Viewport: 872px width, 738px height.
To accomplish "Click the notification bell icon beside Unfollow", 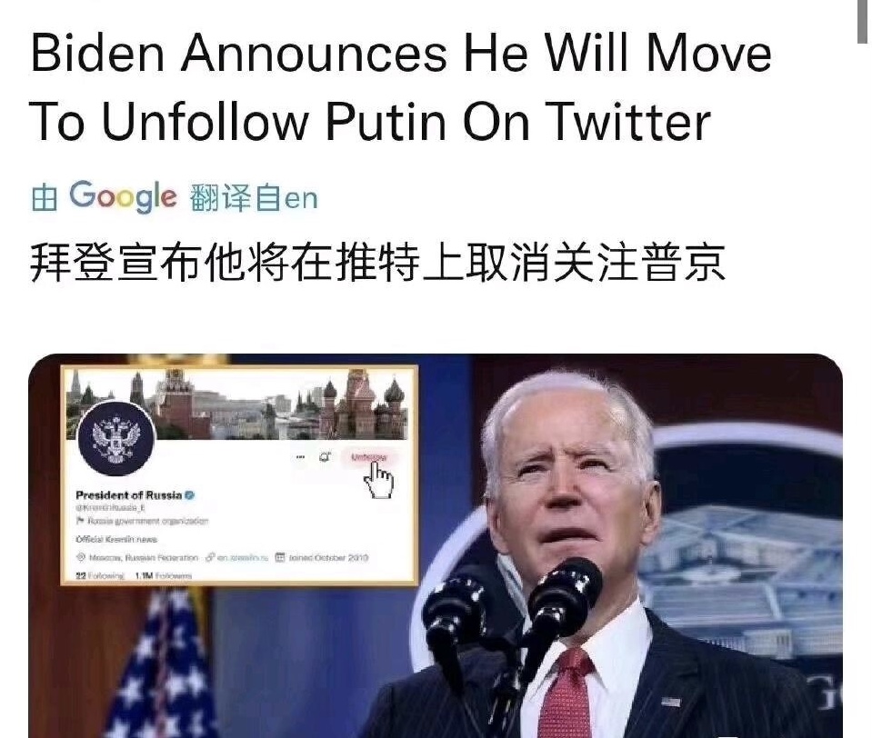I will [325, 457].
